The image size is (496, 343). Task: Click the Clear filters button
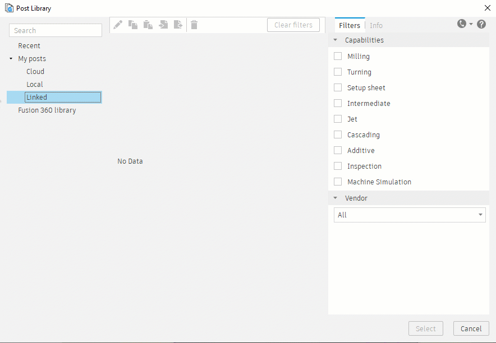293,25
